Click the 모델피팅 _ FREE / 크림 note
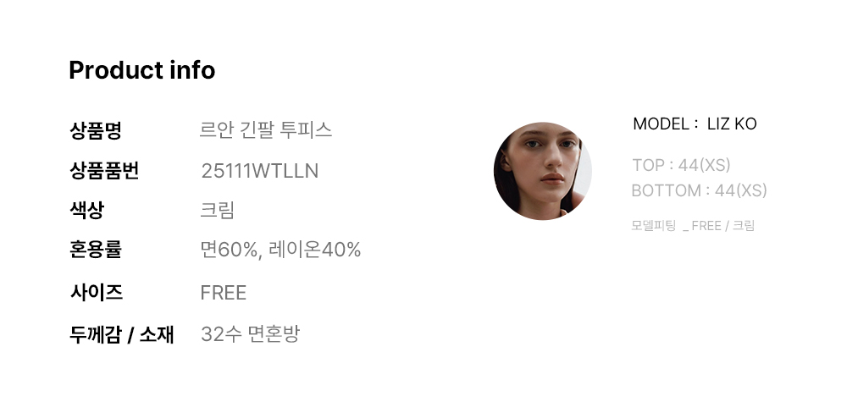Image resolution: width=847 pixels, height=396 pixels. pyautogui.click(x=693, y=226)
